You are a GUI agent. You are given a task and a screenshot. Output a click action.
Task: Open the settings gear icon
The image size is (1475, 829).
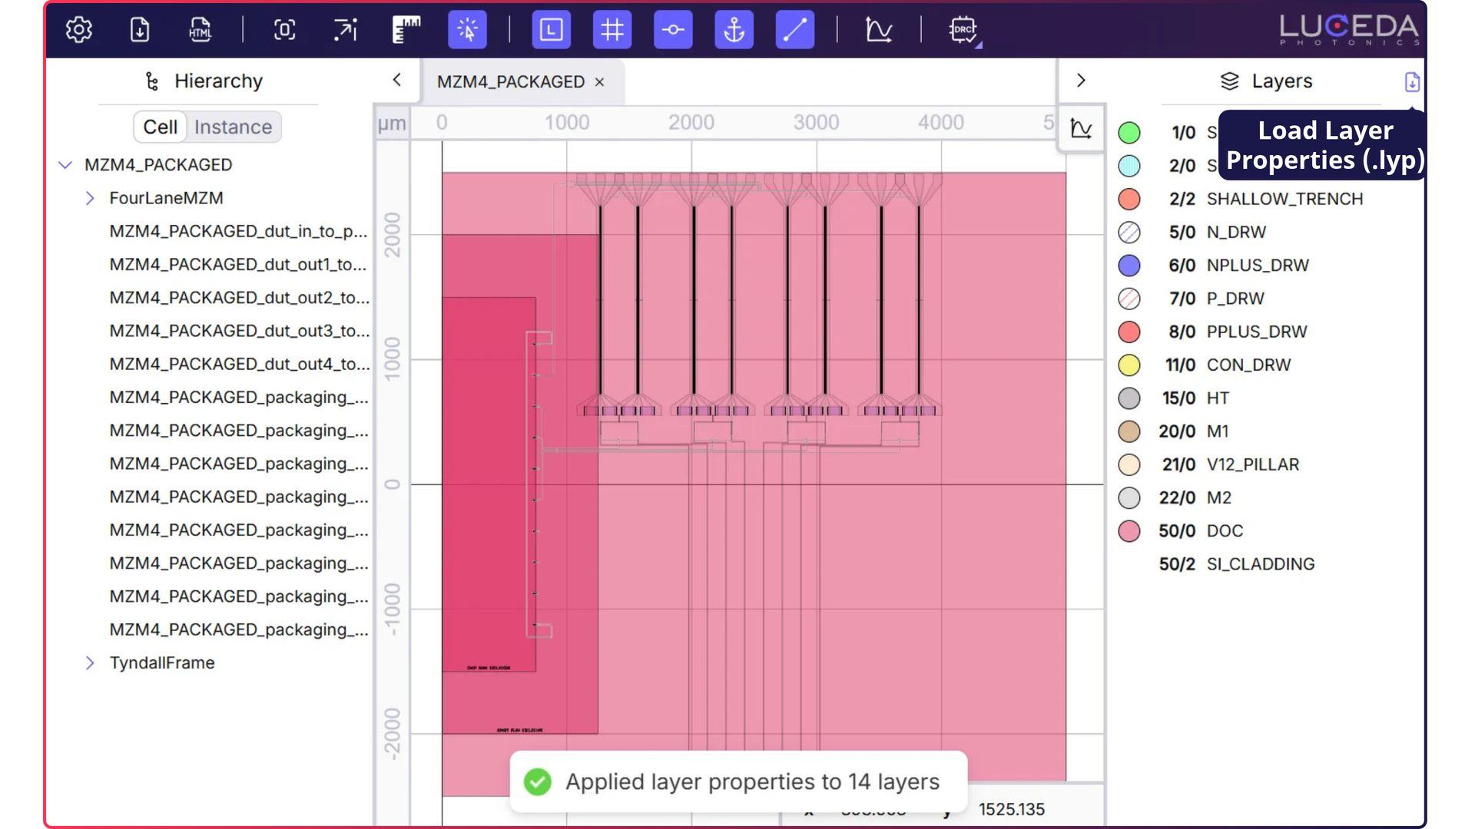[x=78, y=30]
